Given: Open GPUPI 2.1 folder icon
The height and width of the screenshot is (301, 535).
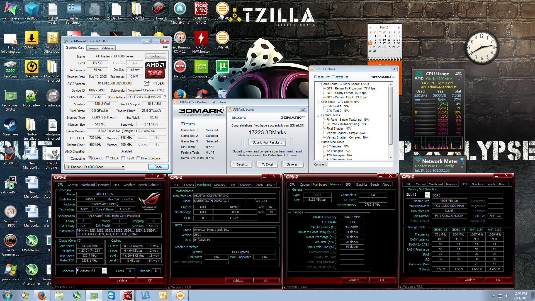Looking at the screenshot, I should (x=137, y=11).
